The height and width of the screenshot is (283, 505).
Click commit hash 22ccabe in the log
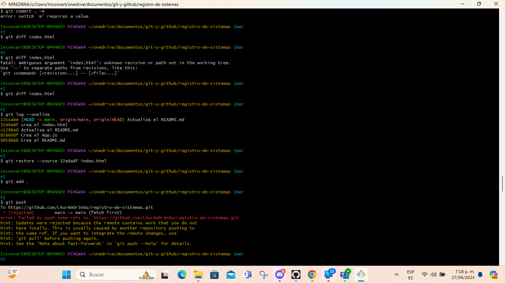click(9, 120)
